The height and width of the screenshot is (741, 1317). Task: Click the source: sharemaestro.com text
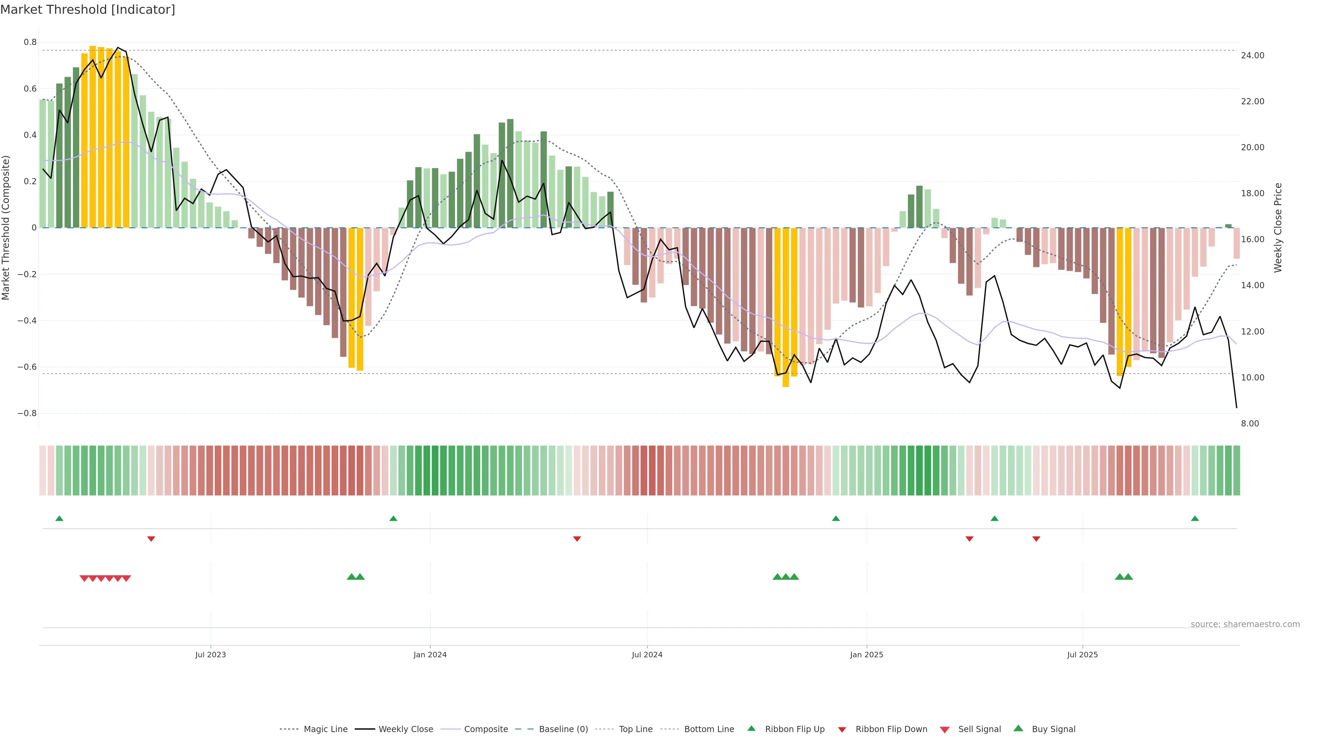(1245, 624)
